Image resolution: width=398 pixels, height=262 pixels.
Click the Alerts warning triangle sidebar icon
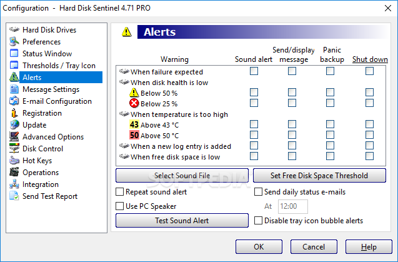point(14,78)
